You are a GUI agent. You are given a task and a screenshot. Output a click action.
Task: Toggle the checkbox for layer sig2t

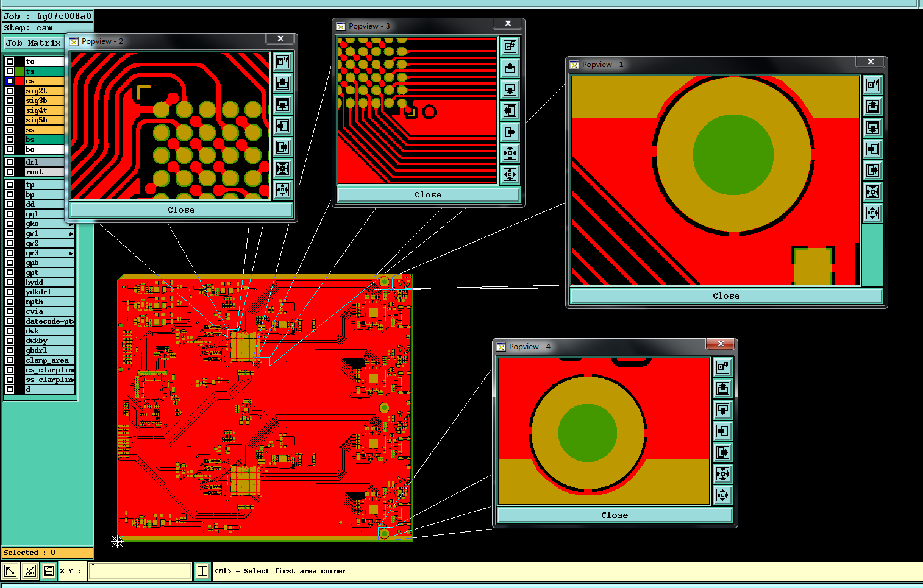[10, 91]
